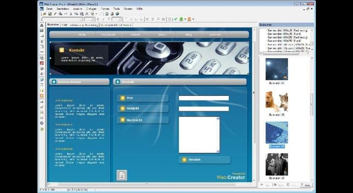Select the black and white couple thumbnail

coord(277,164)
